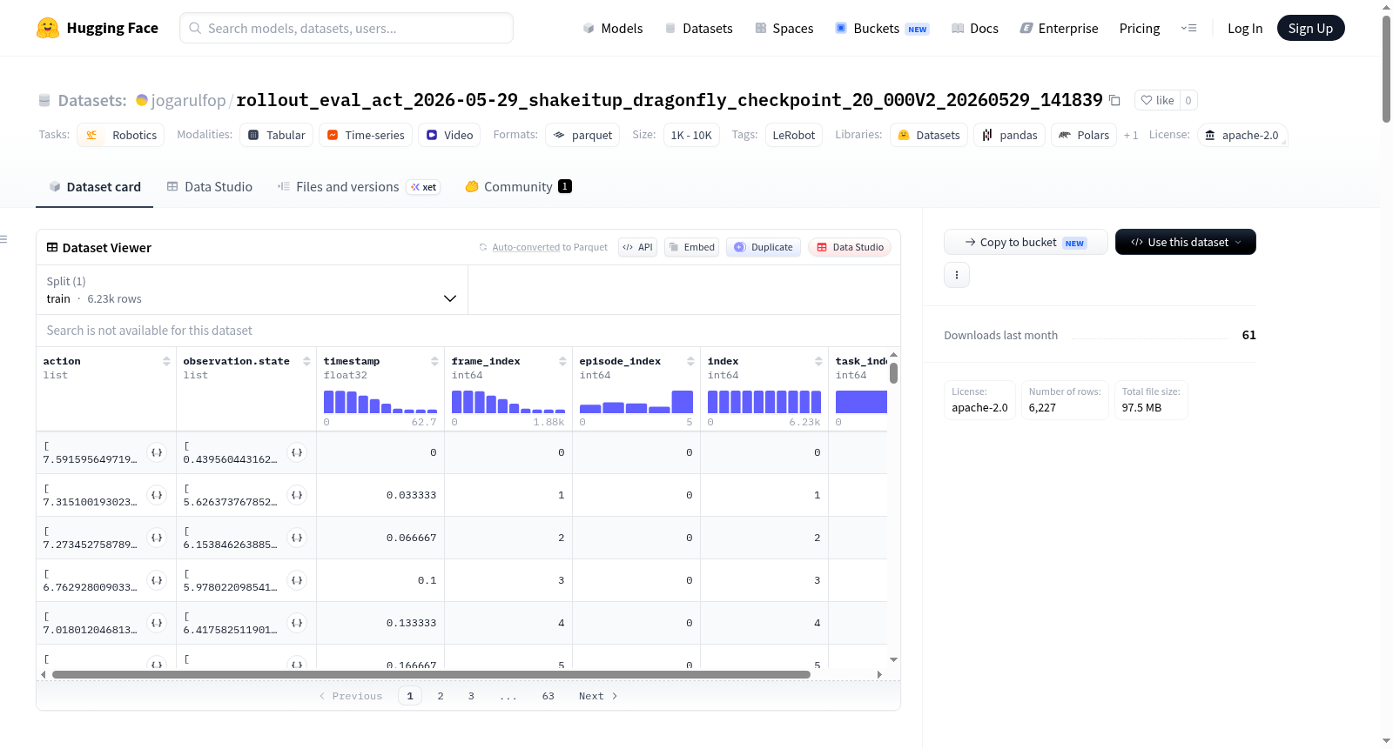Viewport: 1393px width, 749px height.
Task: Click the Video modality tag
Action: coord(449,135)
